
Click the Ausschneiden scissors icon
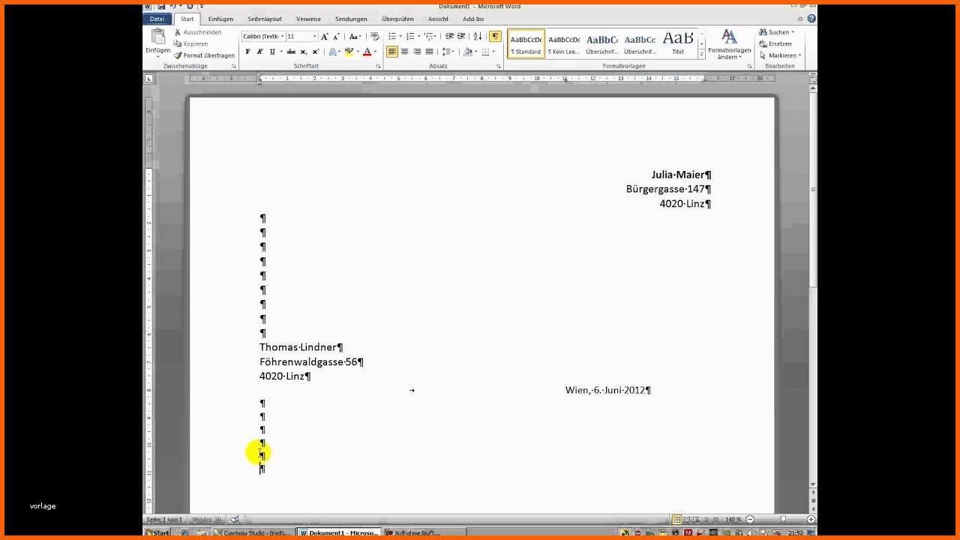(x=178, y=32)
